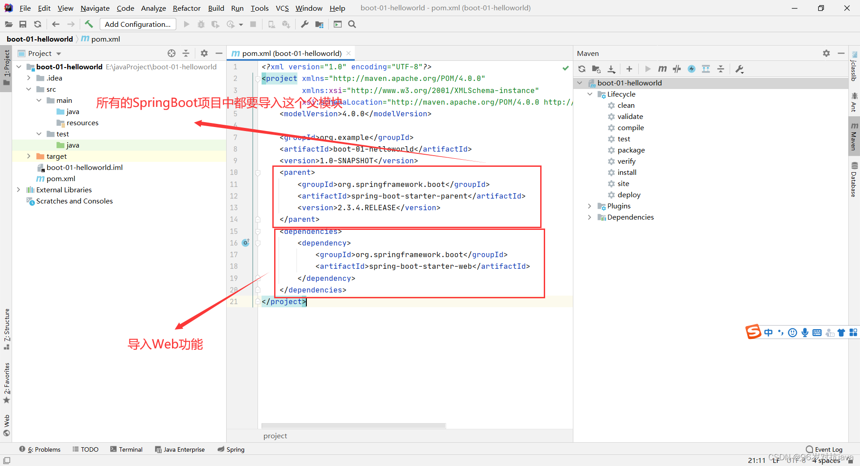Close the pom.xml editor tab
Viewport: 860px width, 466px height.
[349, 53]
